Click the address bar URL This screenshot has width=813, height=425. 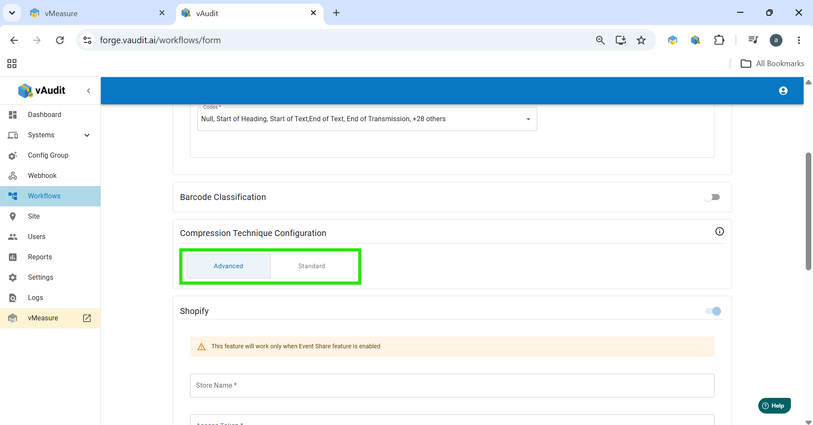tap(160, 40)
